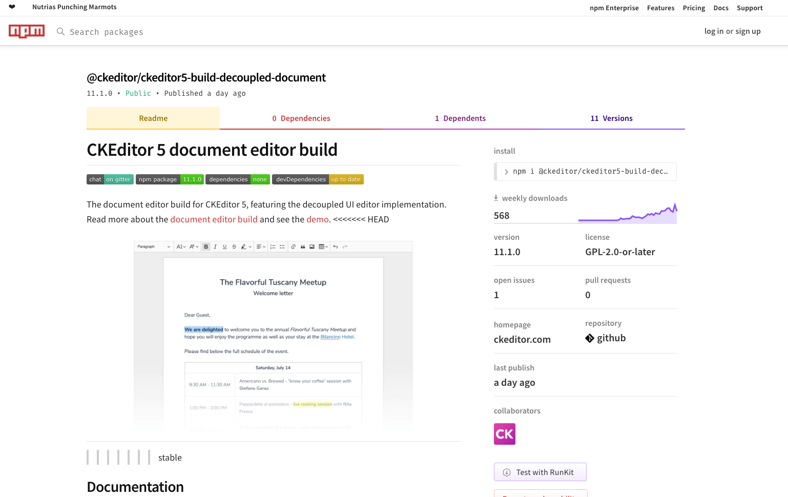788x497 pixels.
Task: Insert an image via the image icon
Action: pos(312,246)
